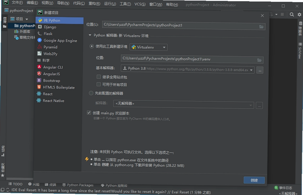Image resolution: width=303 pixels, height=195 pixels.
Task: Select the 纯 Python project type
Action: pos(59,21)
